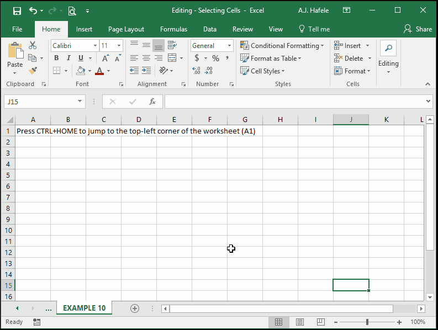Click the Share button

click(x=418, y=29)
